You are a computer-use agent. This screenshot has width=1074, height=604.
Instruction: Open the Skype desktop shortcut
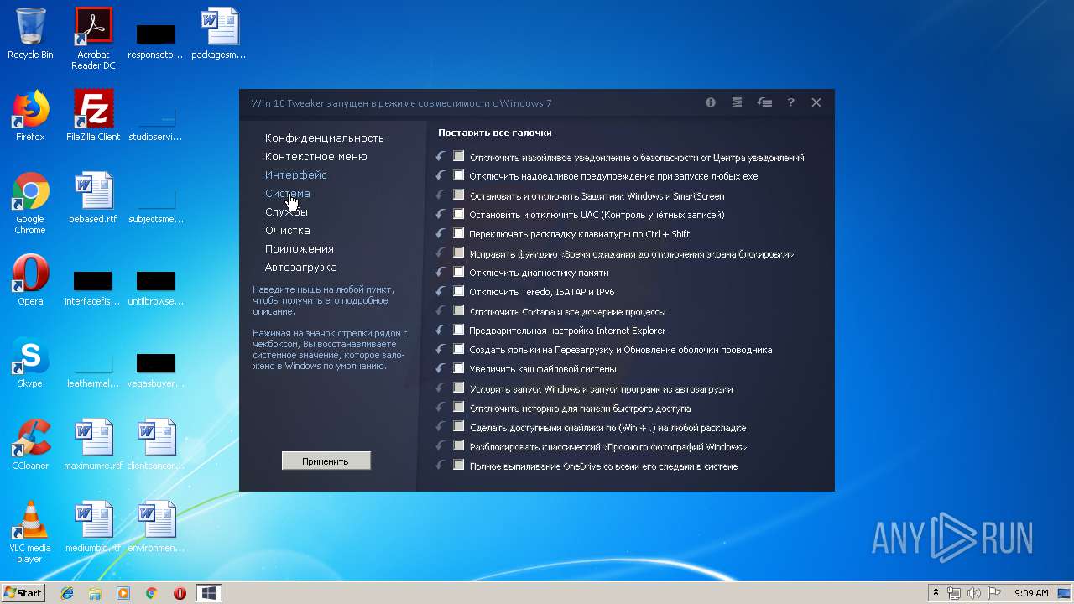(30, 362)
